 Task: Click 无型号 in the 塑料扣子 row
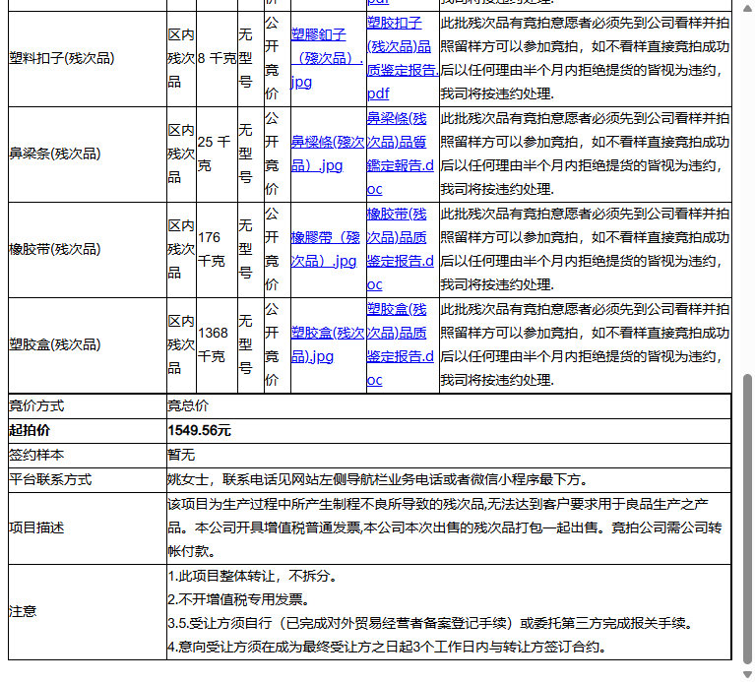pyautogui.click(x=246, y=58)
